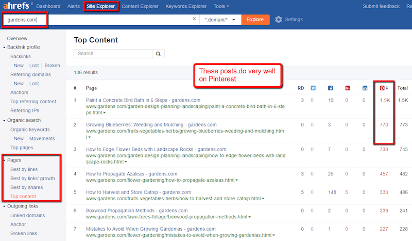Expand URL options for azaleas page
The height and width of the screenshot is (241, 412).
coord(237,181)
